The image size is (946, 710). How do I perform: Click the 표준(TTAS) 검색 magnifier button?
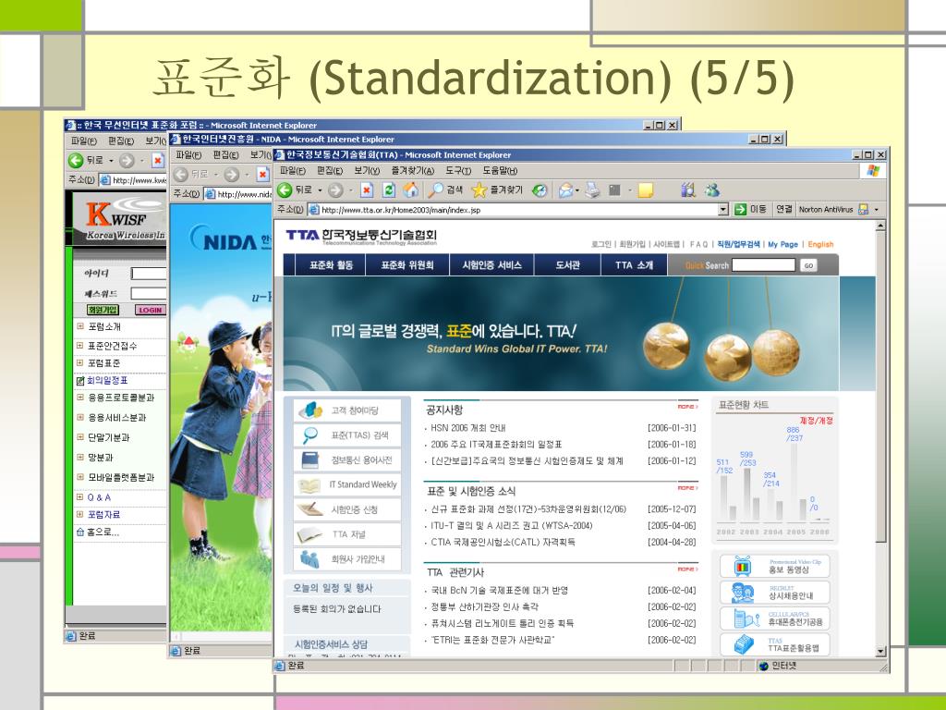tap(347, 435)
